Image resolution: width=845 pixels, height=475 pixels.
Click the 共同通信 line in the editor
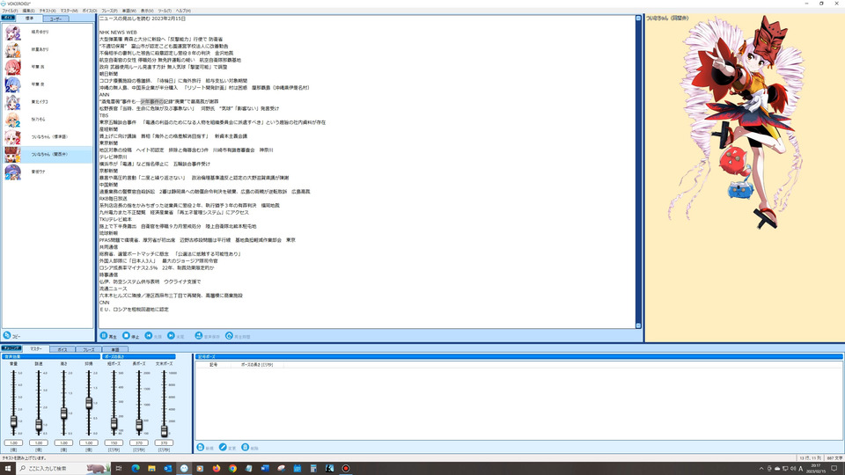coord(108,246)
